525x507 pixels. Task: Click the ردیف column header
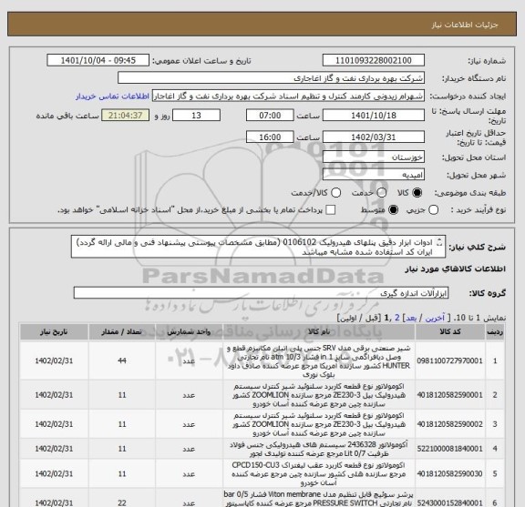coord(495,331)
